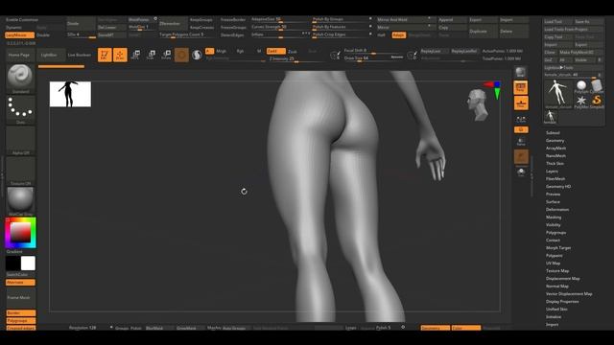Screen dimensions: 614x345
Task: Pick a color in the color picker square
Action: pos(20,233)
